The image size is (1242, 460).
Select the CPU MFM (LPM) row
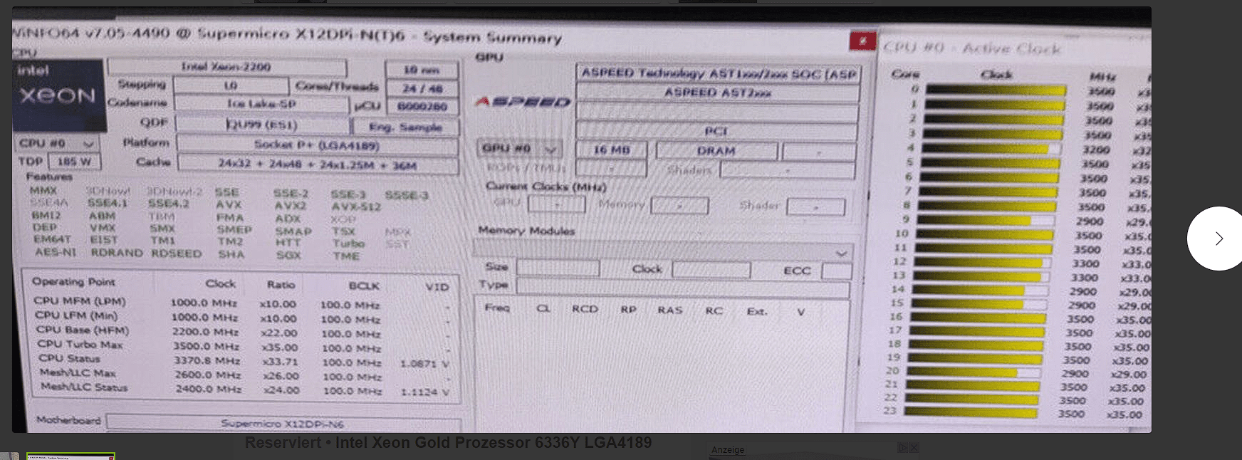coord(241,303)
